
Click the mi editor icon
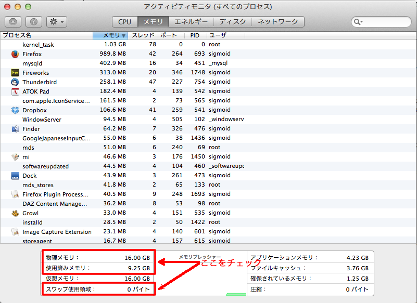coord(15,156)
